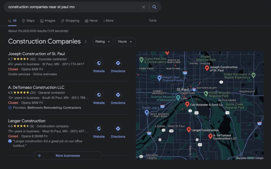Open three-dot menu beside Construction Companies heading

[x=86, y=42]
